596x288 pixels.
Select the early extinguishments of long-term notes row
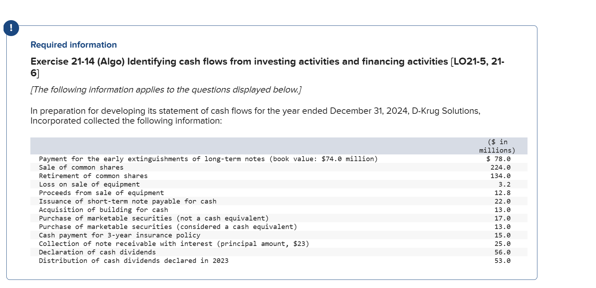pos(208,159)
